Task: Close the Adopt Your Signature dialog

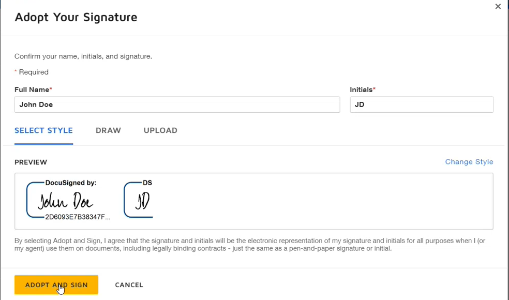Action: [498, 7]
